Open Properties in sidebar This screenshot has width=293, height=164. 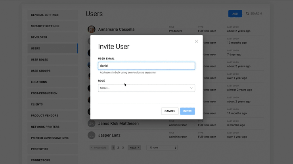pos(53,149)
